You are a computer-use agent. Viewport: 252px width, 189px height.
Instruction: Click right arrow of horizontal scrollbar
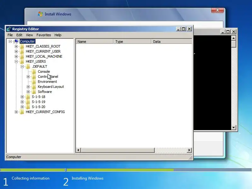pos(189,150)
